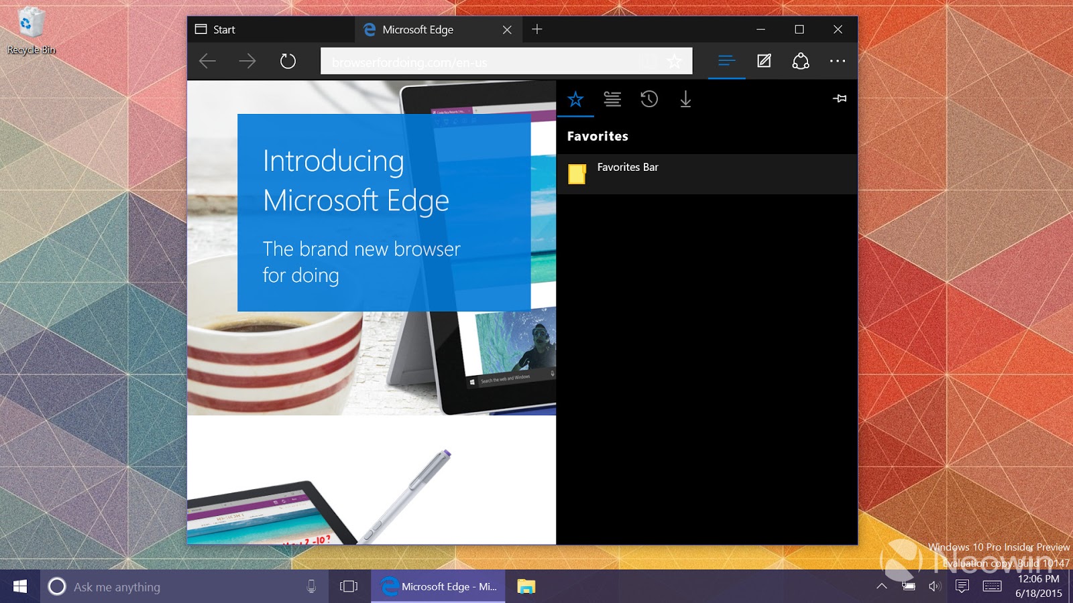Click the Introducing Microsoft Edge heading
The image size is (1073, 603).
tap(356, 180)
